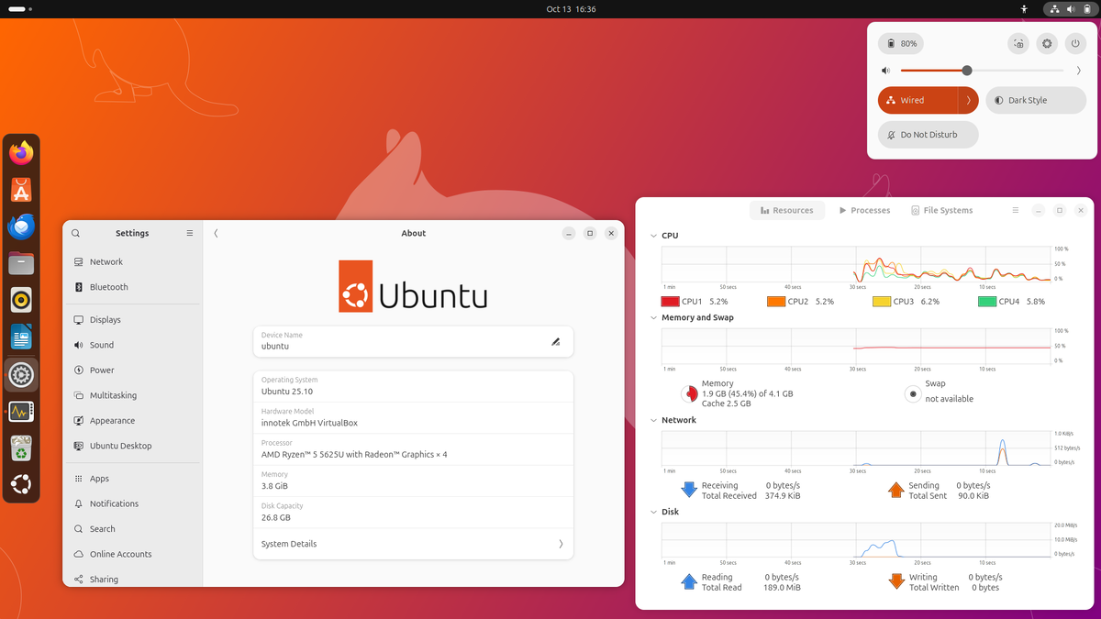Click the Memory pie chart icon
The height and width of the screenshot is (619, 1101).
(689, 393)
